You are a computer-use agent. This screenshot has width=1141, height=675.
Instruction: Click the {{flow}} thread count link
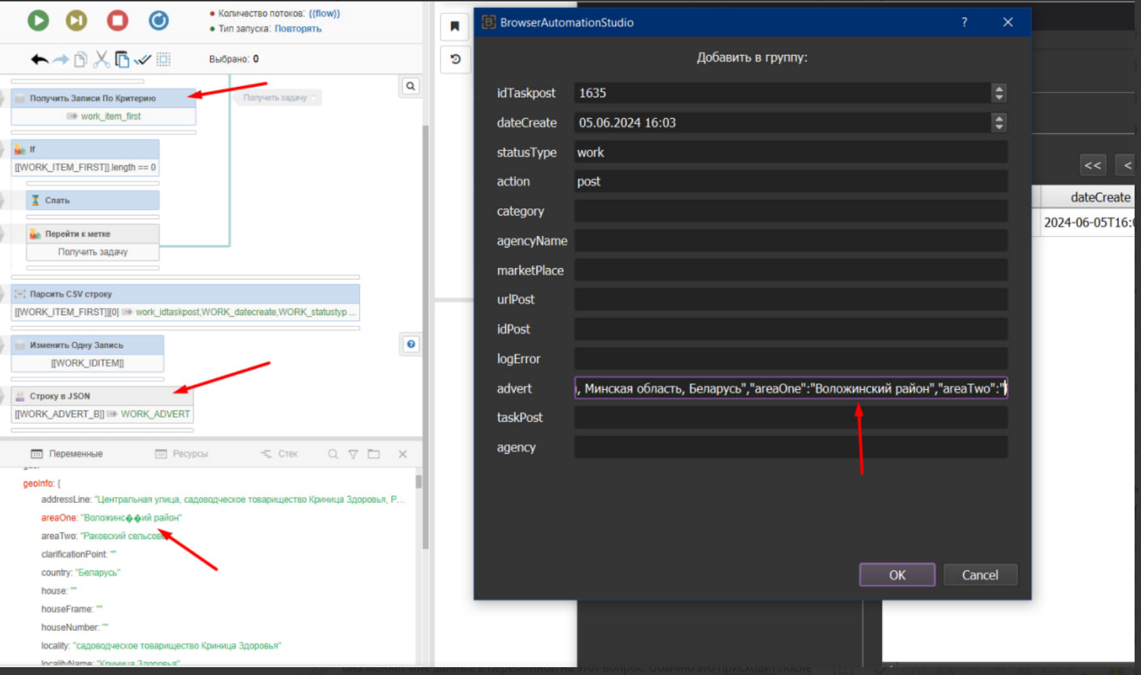[x=324, y=14]
